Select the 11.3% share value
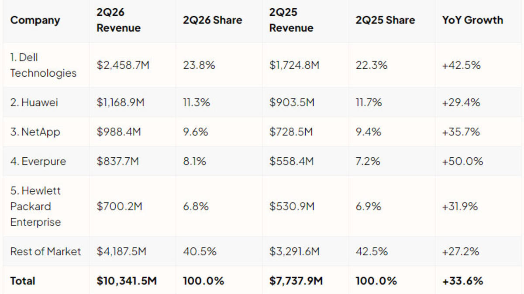The width and height of the screenshot is (524, 294). coord(196,102)
